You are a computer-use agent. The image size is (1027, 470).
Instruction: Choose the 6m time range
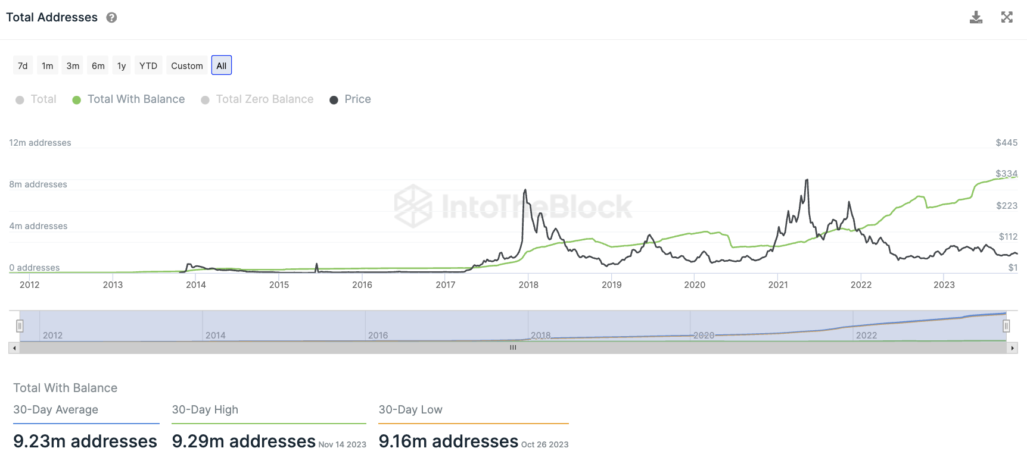click(98, 65)
